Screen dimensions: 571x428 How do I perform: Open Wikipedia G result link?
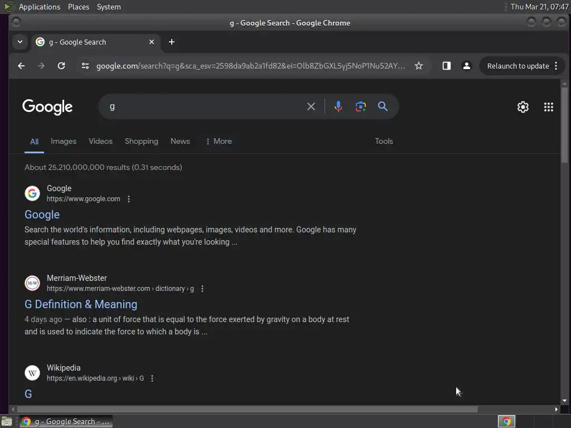point(28,394)
